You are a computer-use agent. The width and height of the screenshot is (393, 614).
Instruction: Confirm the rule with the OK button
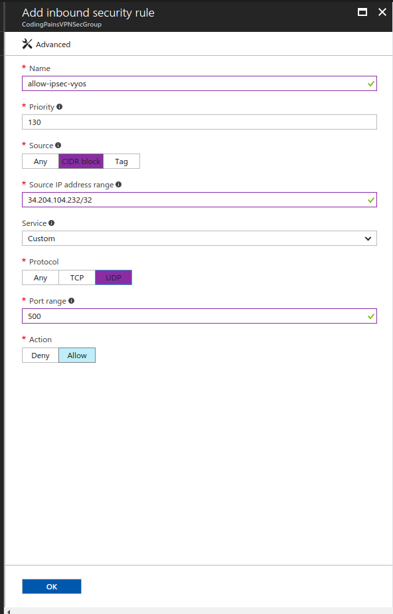[x=52, y=587]
